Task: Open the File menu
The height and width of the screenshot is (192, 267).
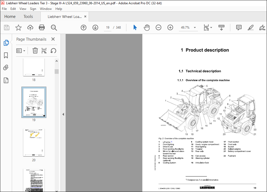Action: (4, 9)
